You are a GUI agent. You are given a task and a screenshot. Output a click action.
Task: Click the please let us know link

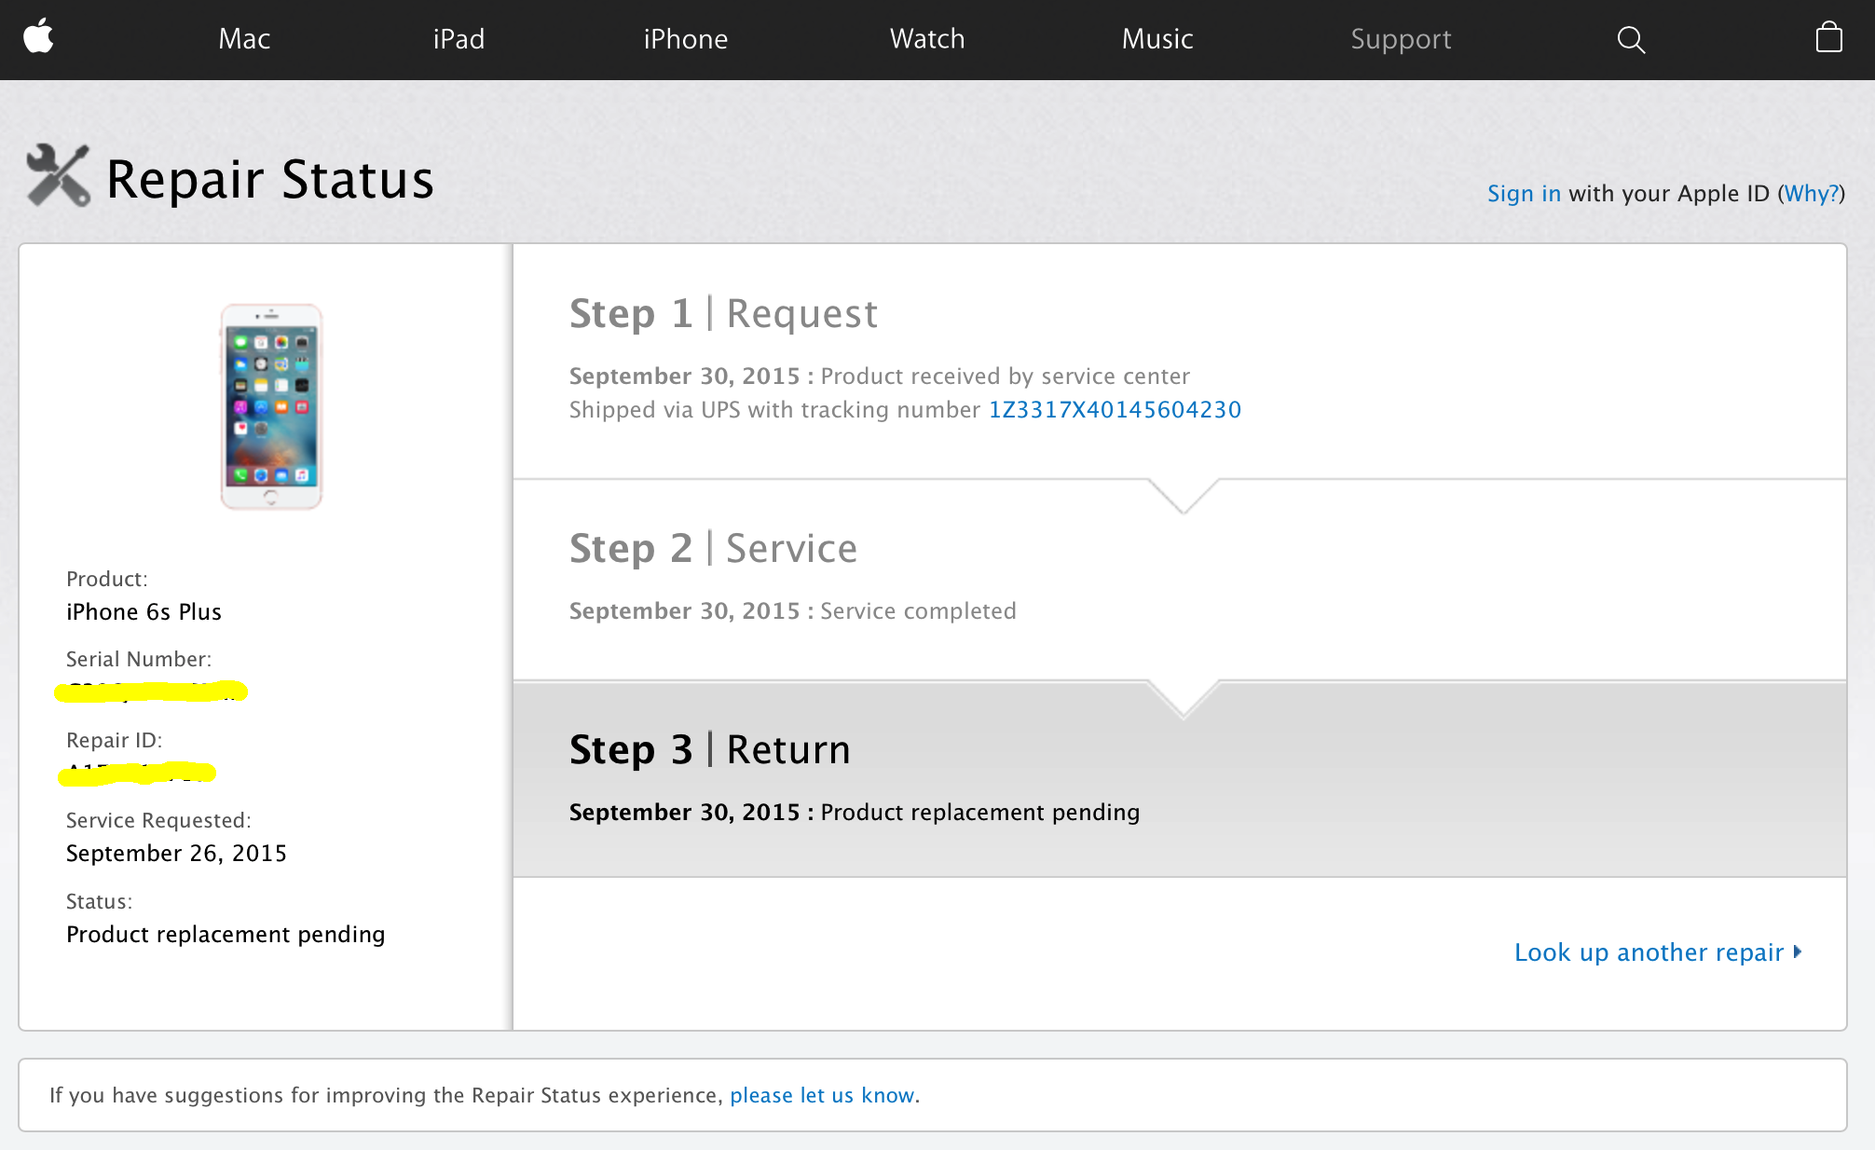pos(822,1095)
